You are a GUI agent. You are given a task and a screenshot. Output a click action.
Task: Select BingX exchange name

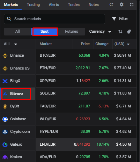pos(15,81)
